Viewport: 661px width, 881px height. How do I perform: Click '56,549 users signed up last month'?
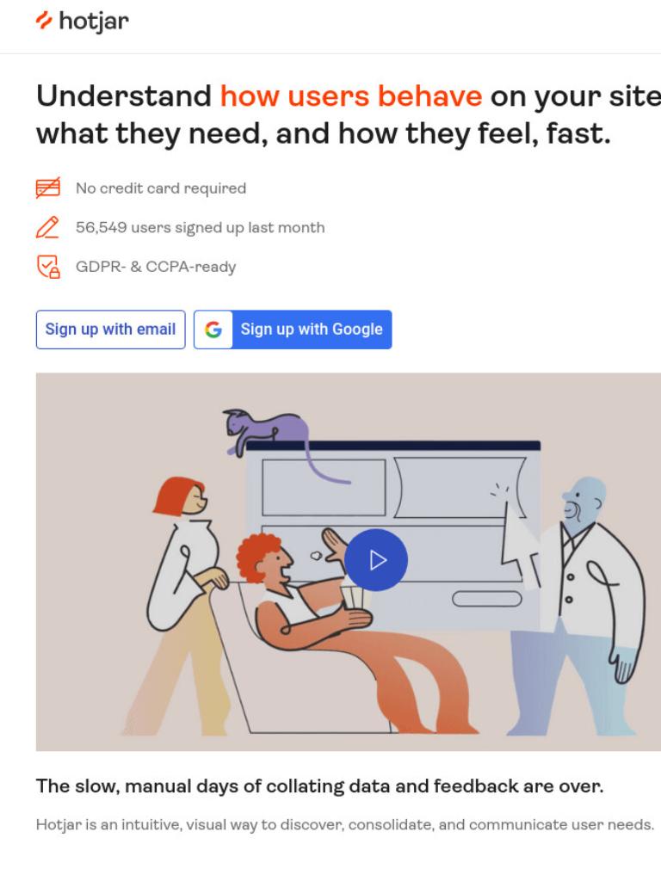[x=200, y=227]
